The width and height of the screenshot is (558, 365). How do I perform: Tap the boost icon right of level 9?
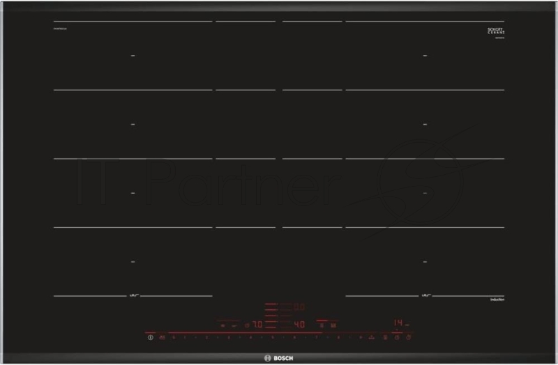click(372, 338)
